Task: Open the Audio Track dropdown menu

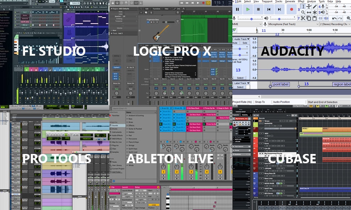Action: click(x=242, y=39)
